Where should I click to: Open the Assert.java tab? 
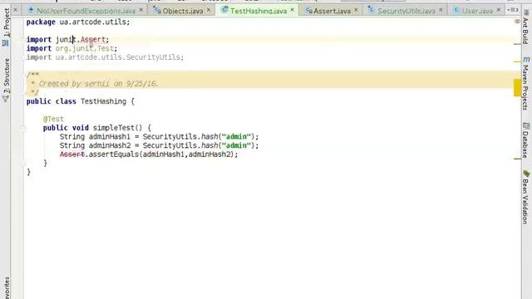pyautogui.click(x=332, y=11)
